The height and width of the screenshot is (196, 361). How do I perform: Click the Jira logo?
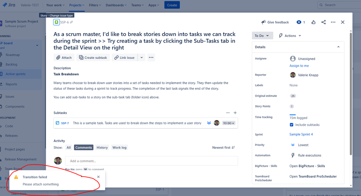[9, 5]
